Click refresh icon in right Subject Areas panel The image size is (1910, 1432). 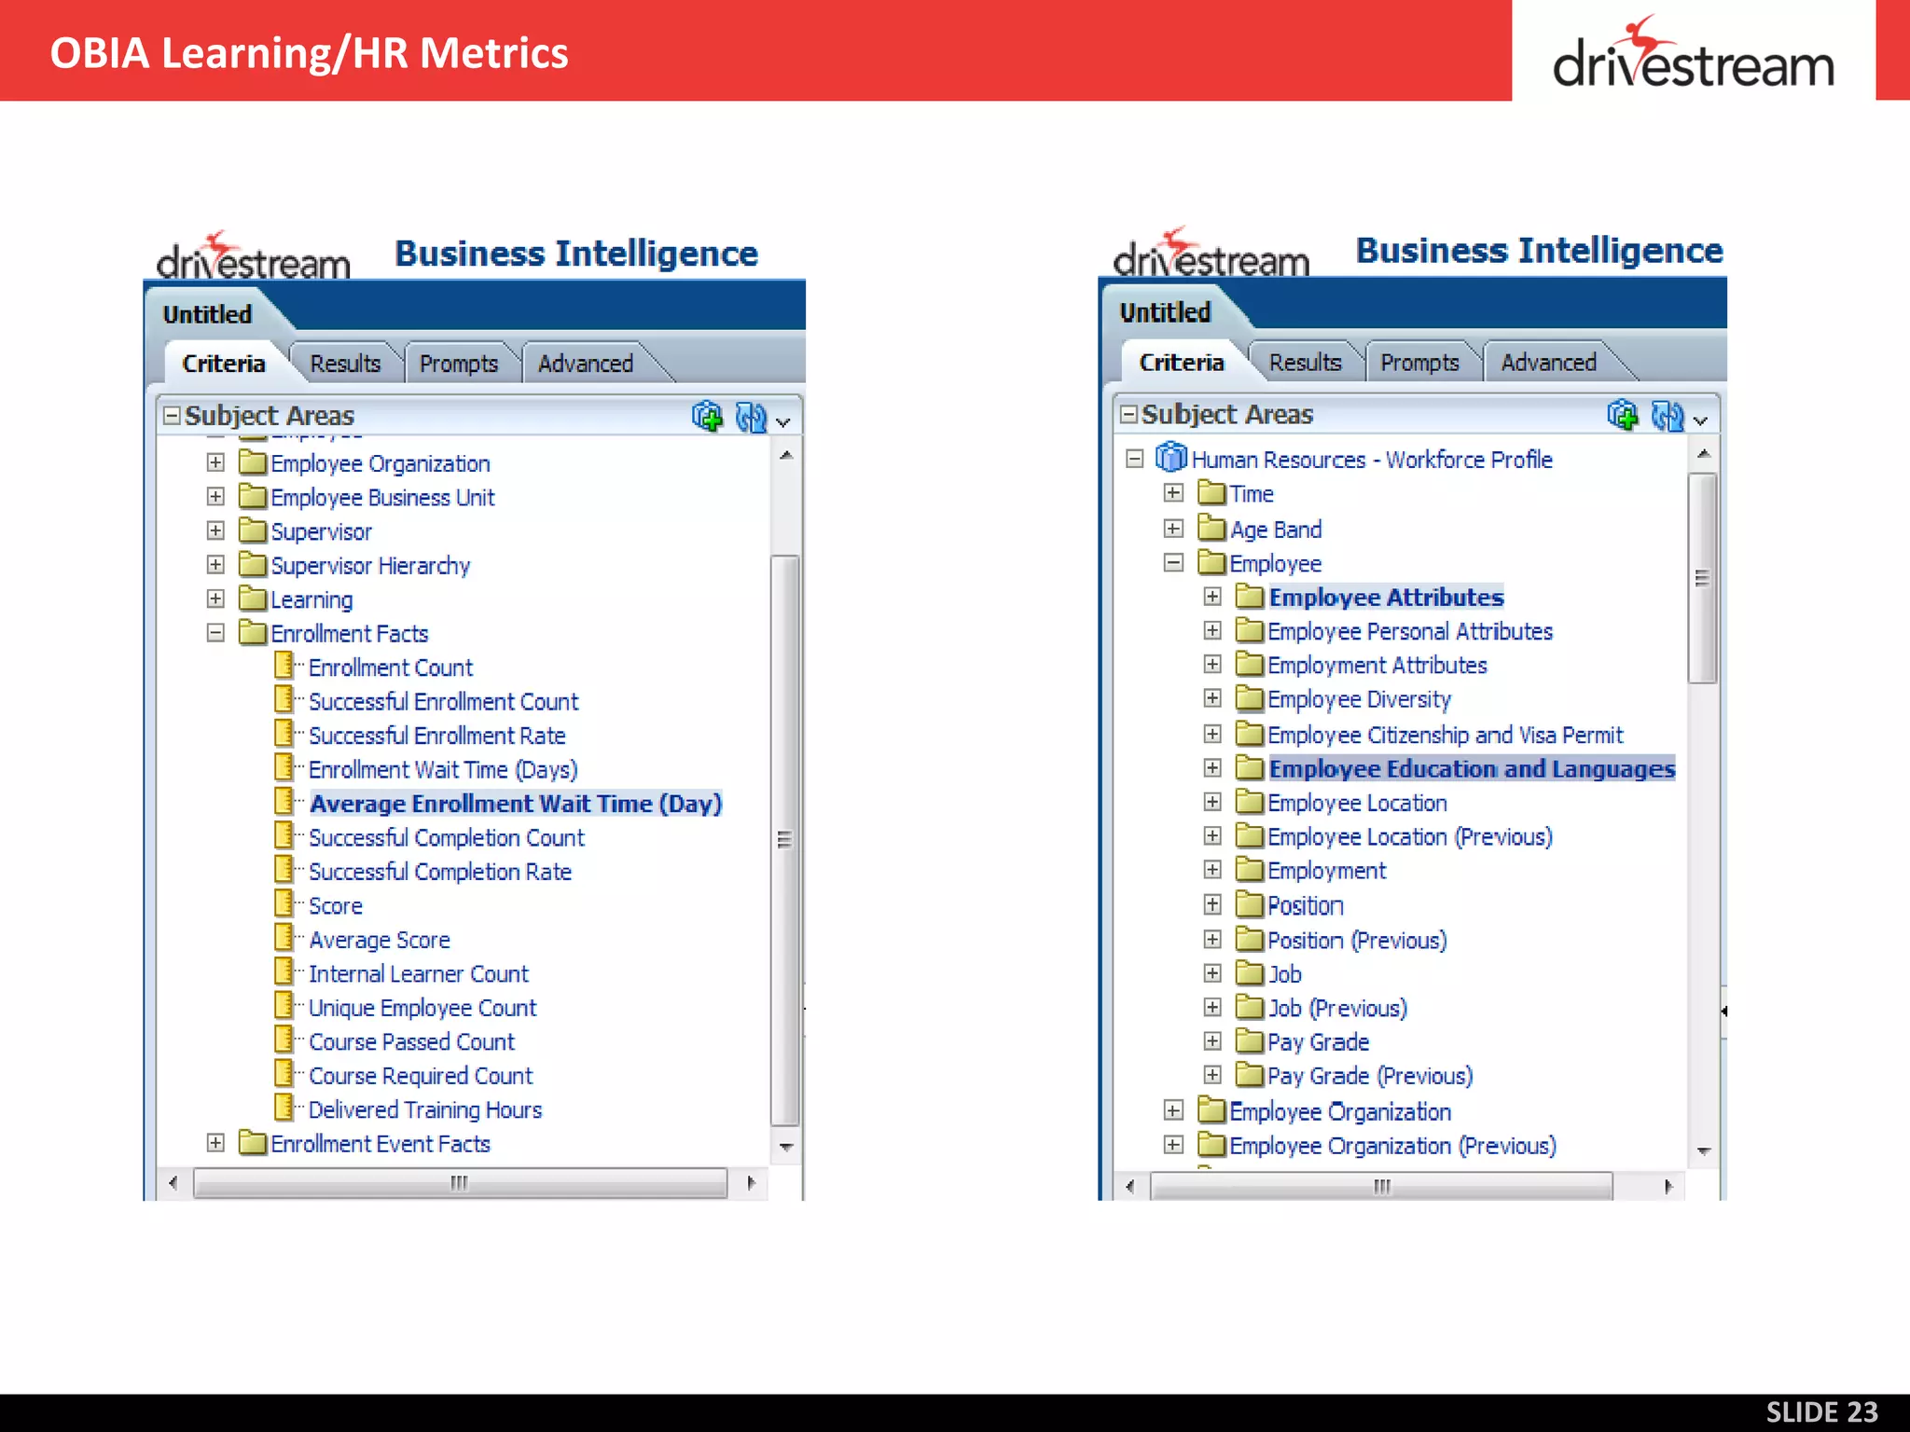click(x=1668, y=415)
